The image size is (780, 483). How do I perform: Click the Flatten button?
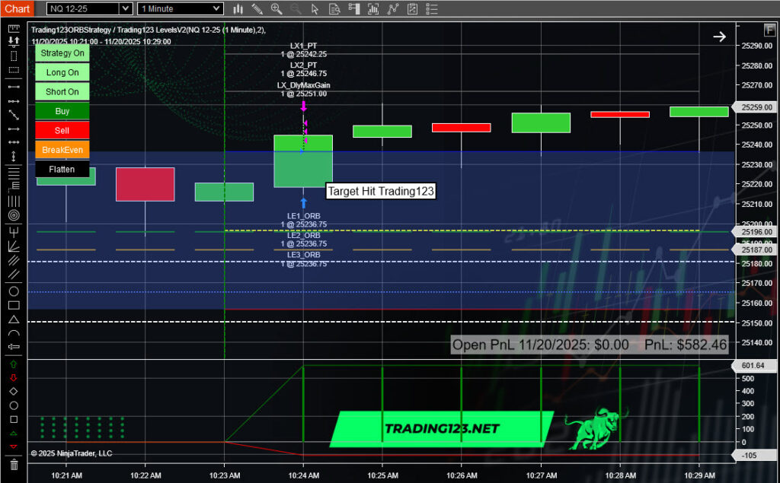pyautogui.click(x=64, y=169)
